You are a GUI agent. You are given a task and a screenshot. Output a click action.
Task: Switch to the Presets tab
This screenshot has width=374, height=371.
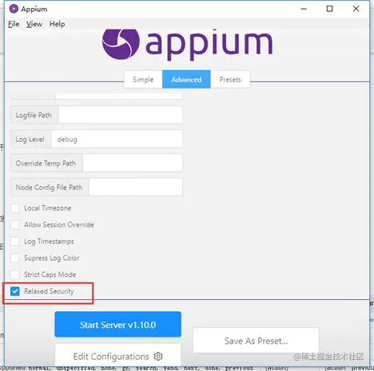(230, 80)
